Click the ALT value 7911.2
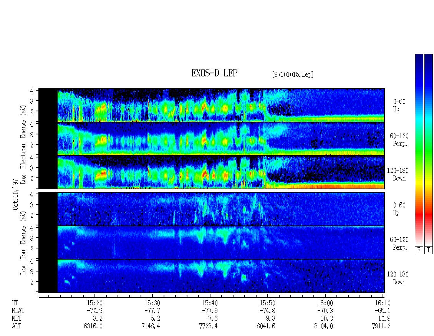Image resolution: width=434 pixels, height=336 pixels. tap(381, 326)
